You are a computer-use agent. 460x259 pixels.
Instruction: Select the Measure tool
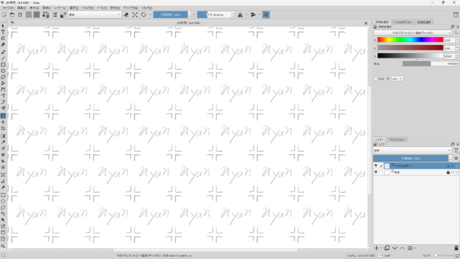pos(3,181)
